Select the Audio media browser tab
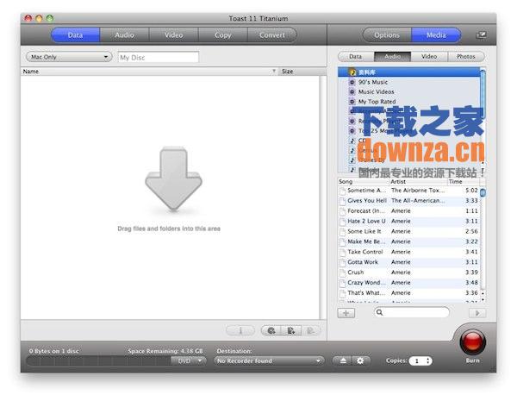The width and height of the screenshot is (517, 401). point(392,57)
